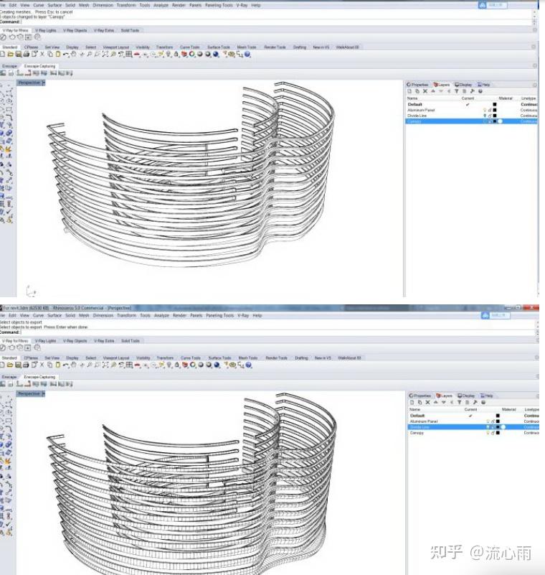The image size is (545, 575).
Task: Toggle Aluminum Panel lock in upper Layers panel
Action: (490, 110)
